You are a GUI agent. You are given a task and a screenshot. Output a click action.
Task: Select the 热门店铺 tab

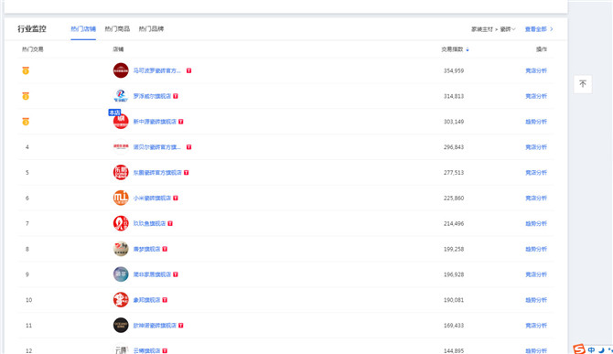(x=83, y=29)
